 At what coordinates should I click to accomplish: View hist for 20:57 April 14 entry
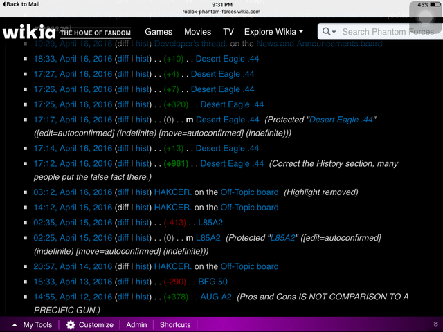[x=143, y=266]
